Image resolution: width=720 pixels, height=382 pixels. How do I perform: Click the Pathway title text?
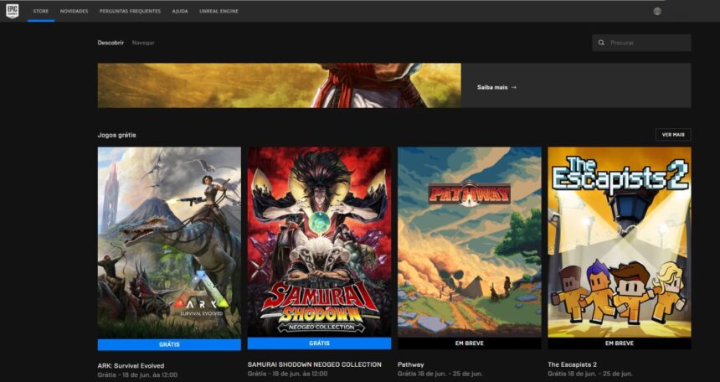tap(410, 364)
